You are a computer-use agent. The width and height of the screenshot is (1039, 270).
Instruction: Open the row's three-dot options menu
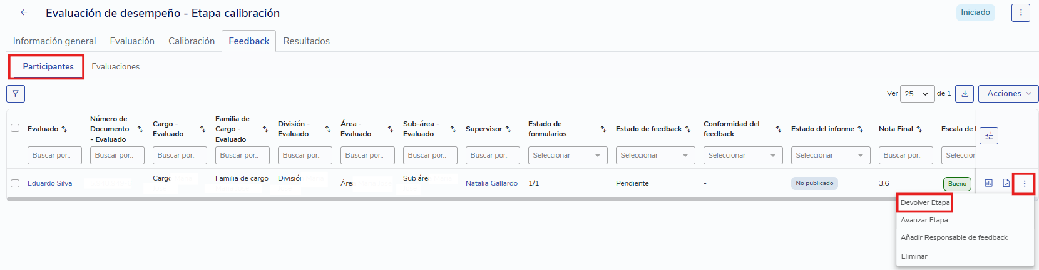click(x=1025, y=184)
